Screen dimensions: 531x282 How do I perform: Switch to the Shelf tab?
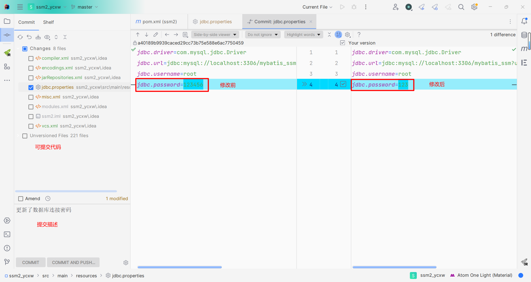(48, 22)
